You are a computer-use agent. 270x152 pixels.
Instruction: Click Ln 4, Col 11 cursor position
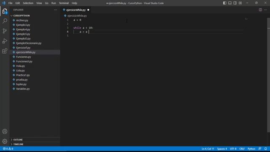208,149
